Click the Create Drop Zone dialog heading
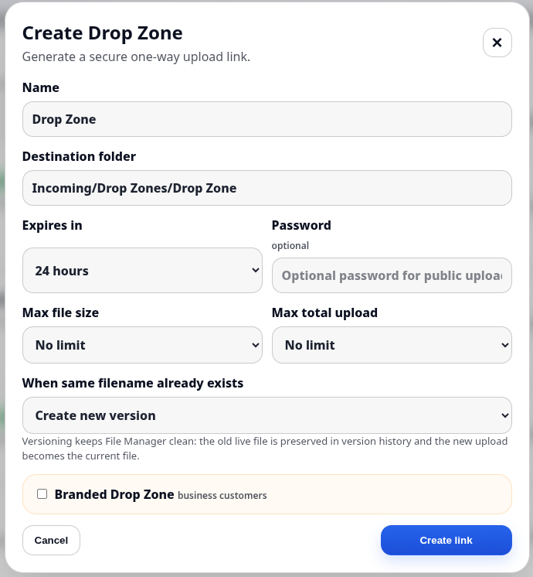The image size is (533, 577). click(103, 33)
